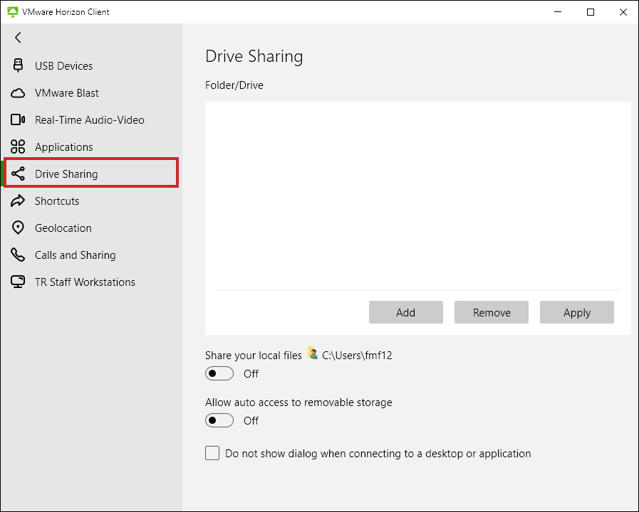Click the C:\Users\fmf12 path text
The width and height of the screenshot is (639, 512).
(357, 356)
